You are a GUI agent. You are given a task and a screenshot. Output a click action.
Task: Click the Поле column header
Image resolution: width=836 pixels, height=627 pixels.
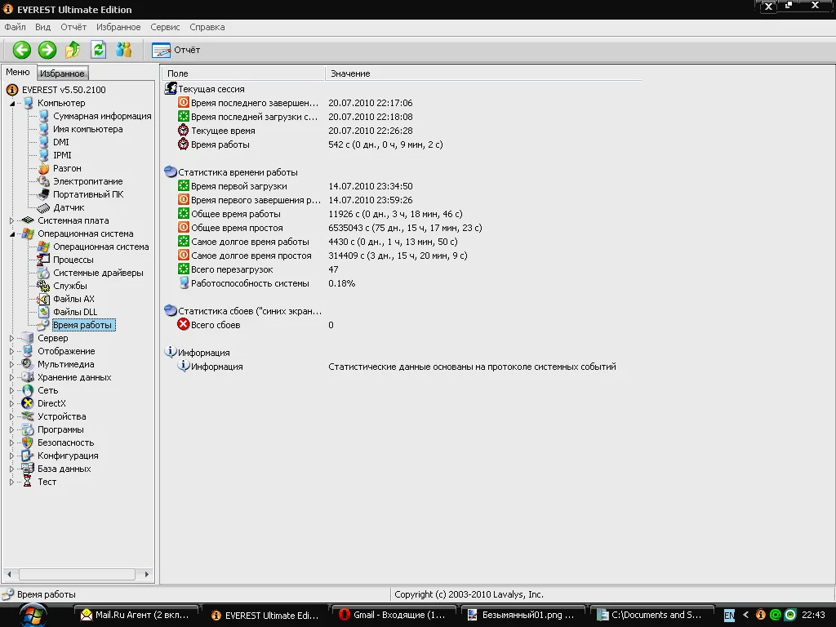243,73
